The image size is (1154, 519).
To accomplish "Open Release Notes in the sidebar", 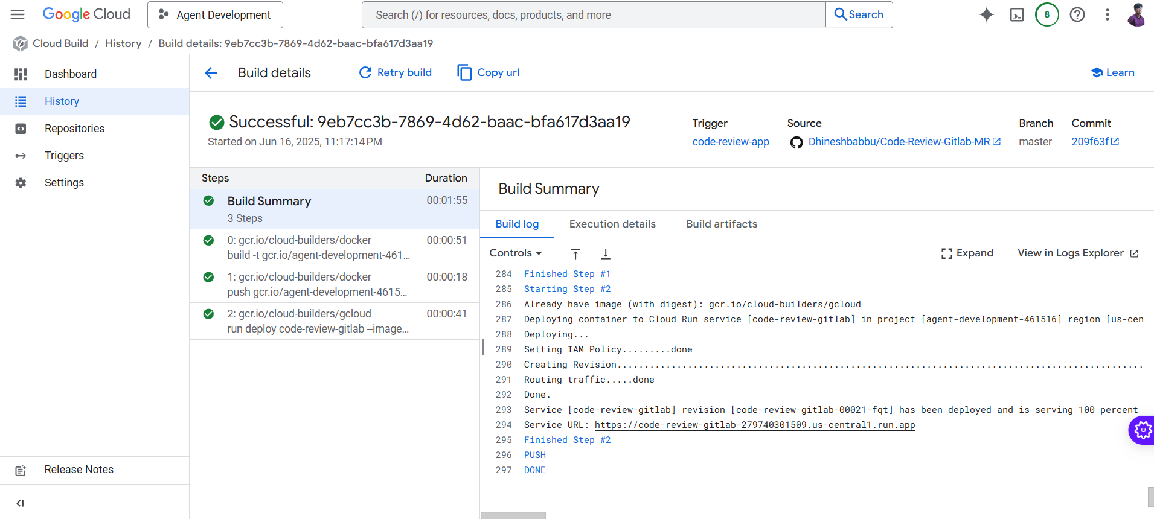I will [94, 470].
